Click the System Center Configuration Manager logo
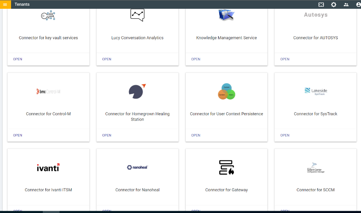 [x=316, y=168]
